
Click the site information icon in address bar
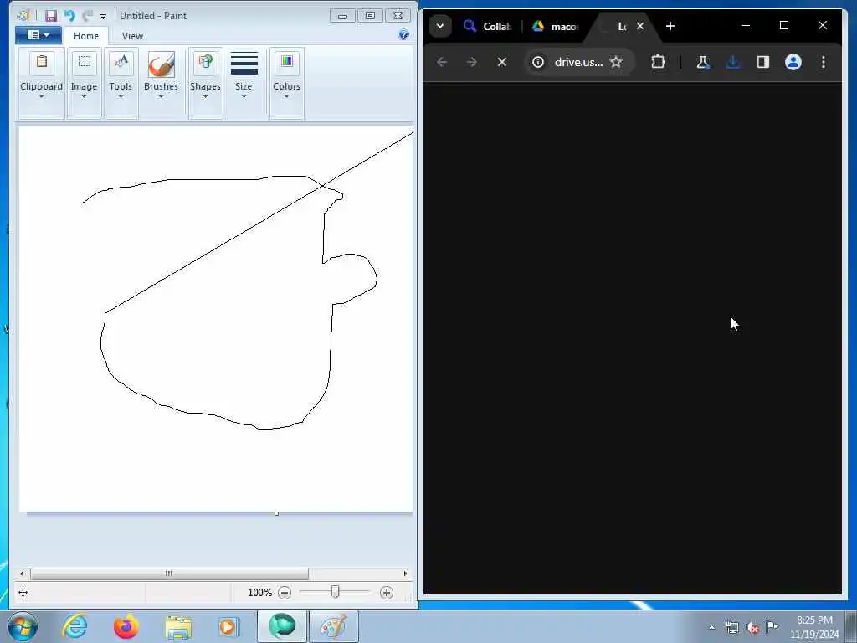coord(538,62)
